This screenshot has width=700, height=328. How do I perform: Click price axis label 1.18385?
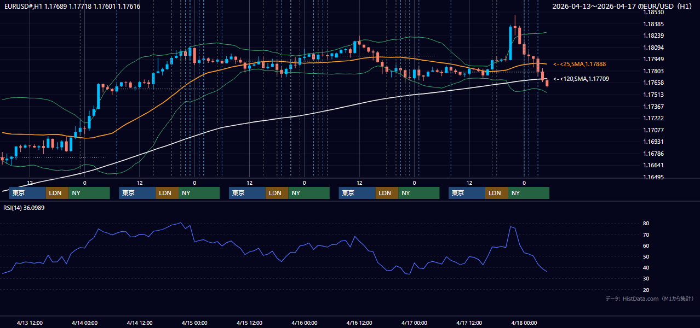point(653,24)
